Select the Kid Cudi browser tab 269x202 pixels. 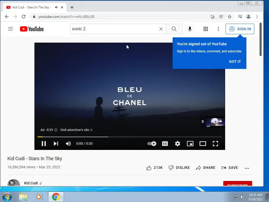[35, 7]
